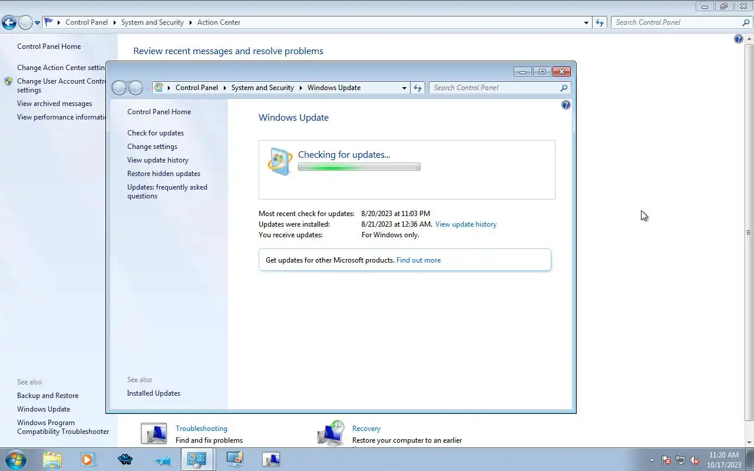Open the Windows Start menu
The height and width of the screenshot is (471, 754).
tap(15, 459)
